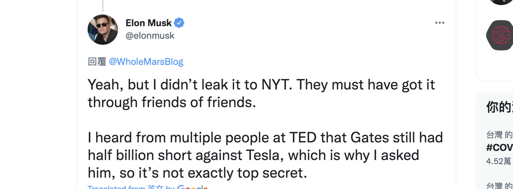Screen dimensions: 513x189
Task: Open the Elon Musk display name link
Action: [x=148, y=23]
